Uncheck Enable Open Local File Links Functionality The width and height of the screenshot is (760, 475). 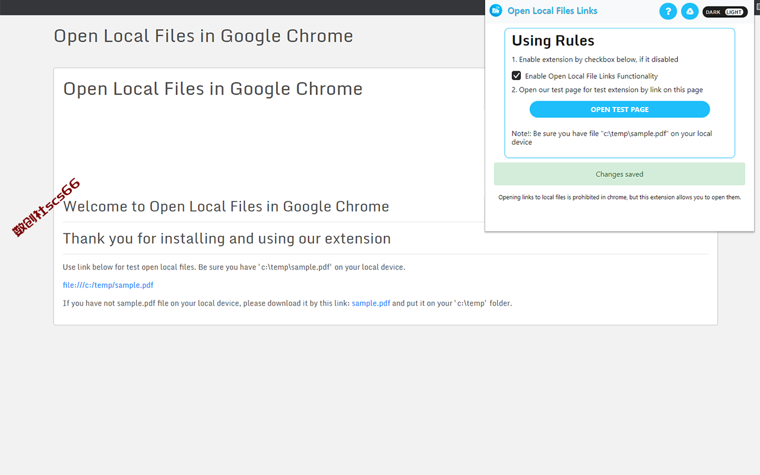(517, 76)
